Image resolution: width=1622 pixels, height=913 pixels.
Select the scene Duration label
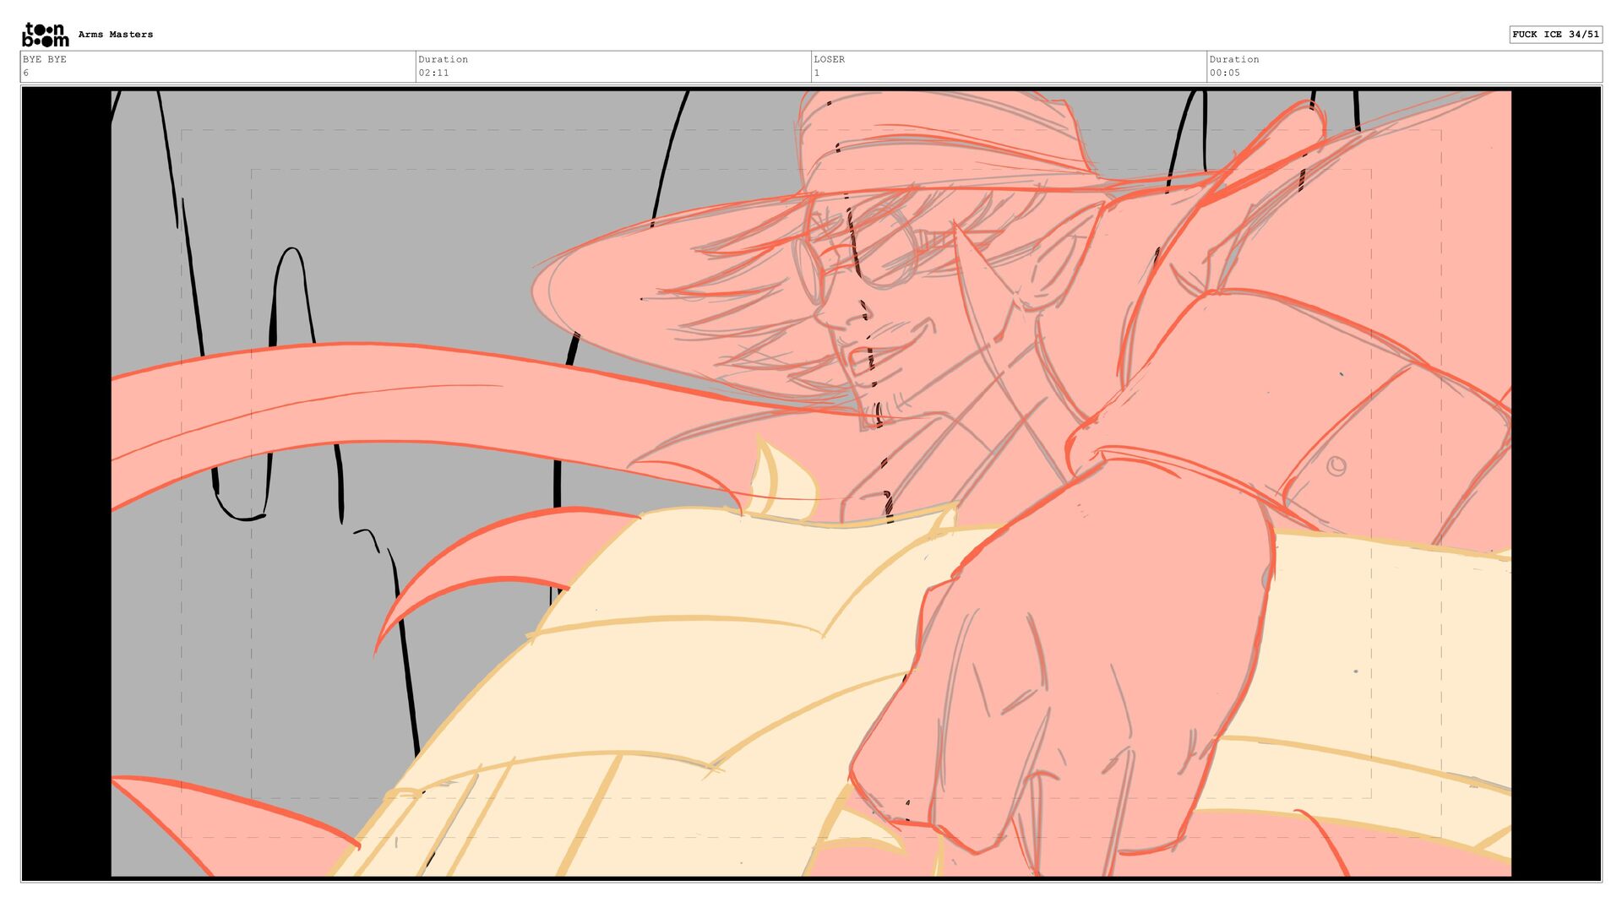click(1233, 59)
